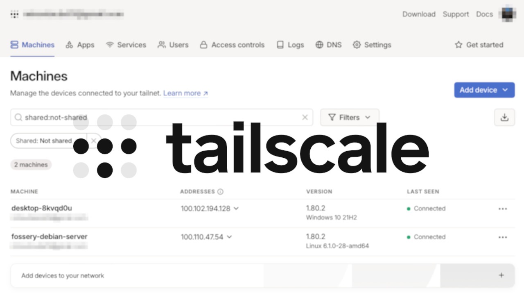Open the DNS tab
The width and height of the screenshot is (524, 295).
point(328,45)
